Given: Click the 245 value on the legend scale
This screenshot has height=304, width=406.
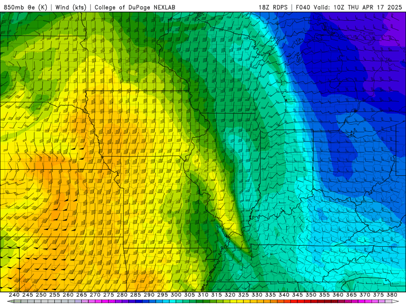Looking at the screenshot, I should (27, 295).
